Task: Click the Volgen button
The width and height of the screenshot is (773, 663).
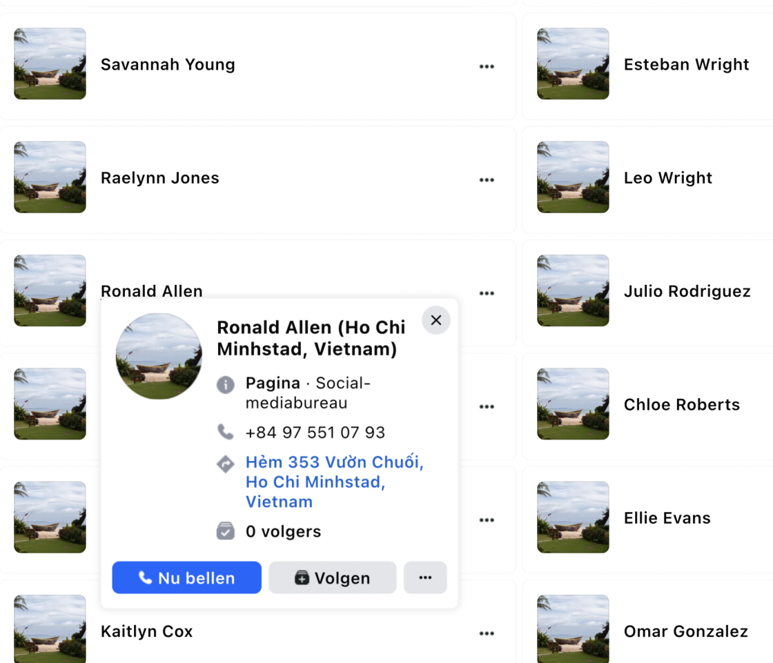Action: pos(332,577)
